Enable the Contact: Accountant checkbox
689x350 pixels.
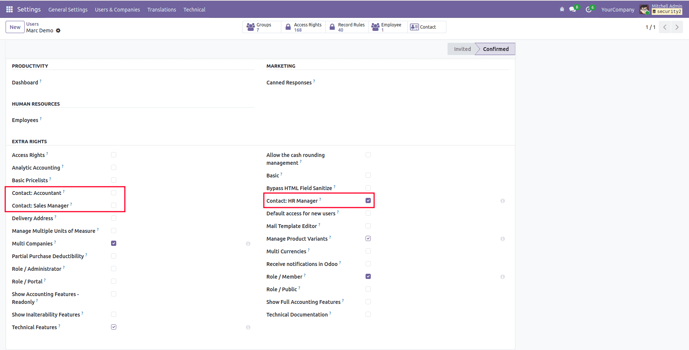tap(114, 192)
